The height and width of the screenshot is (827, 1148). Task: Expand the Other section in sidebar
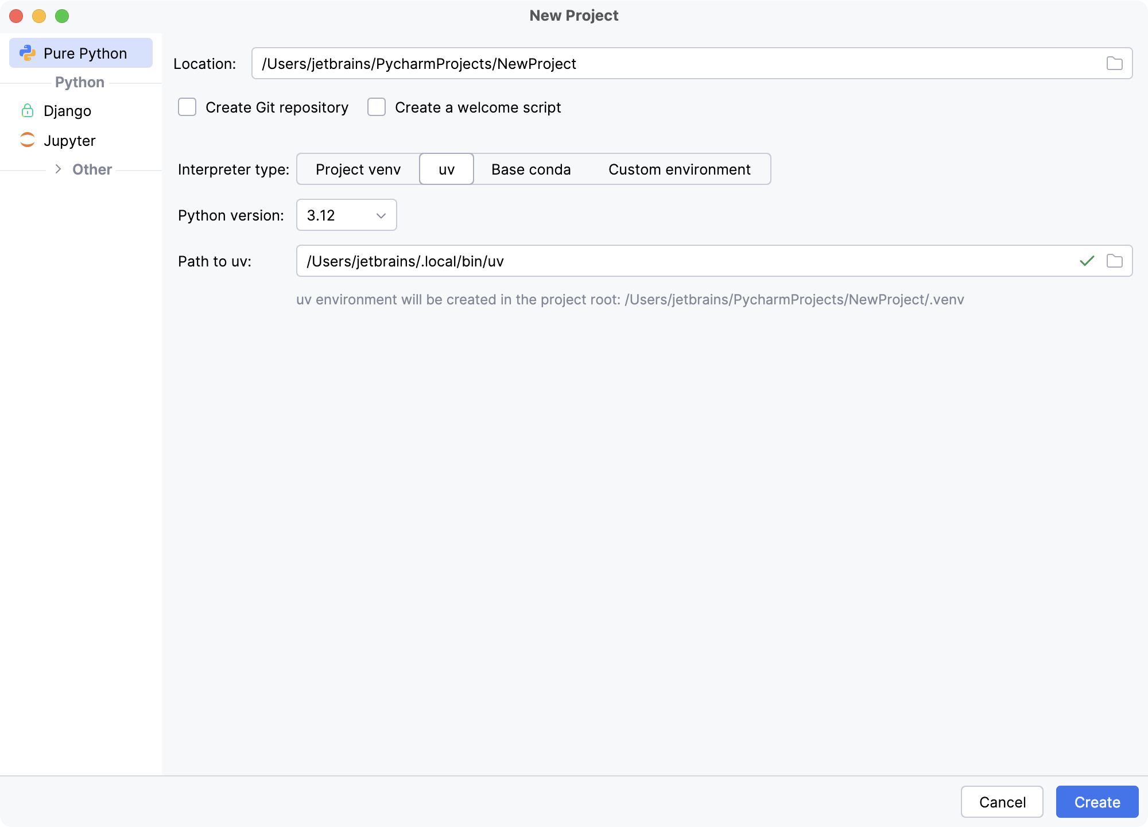pyautogui.click(x=58, y=169)
